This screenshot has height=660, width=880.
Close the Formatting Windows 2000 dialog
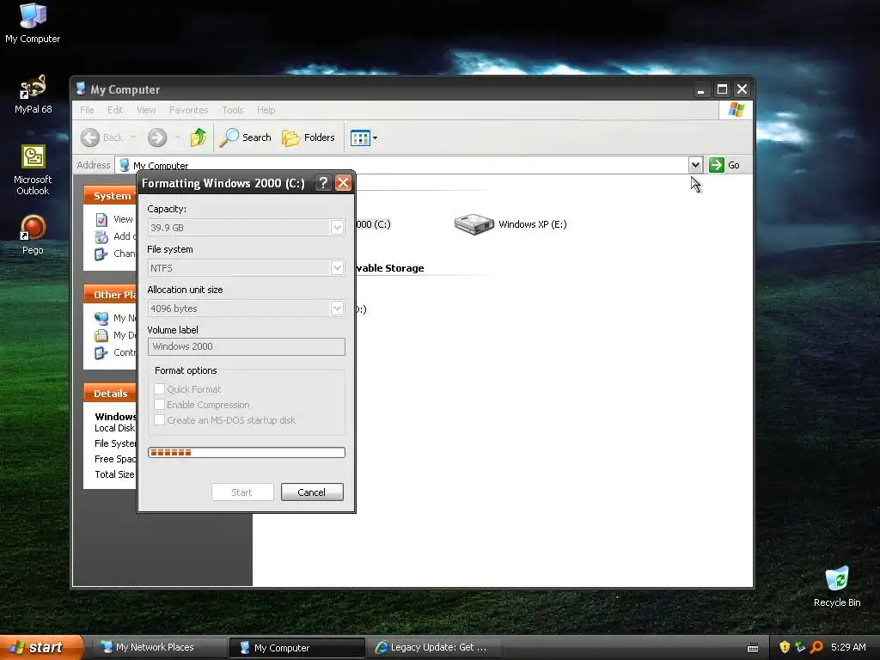click(343, 183)
